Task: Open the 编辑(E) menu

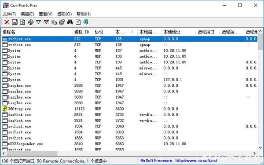Action: pos(27,14)
